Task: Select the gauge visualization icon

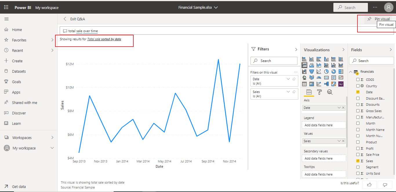Action: click(319, 78)
